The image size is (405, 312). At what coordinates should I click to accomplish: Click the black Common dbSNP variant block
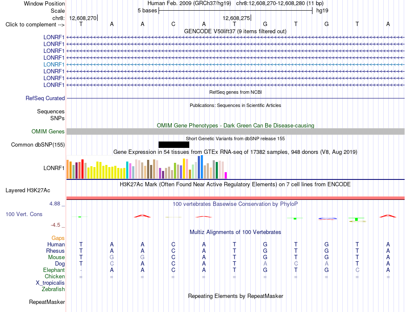pos(174,144)
